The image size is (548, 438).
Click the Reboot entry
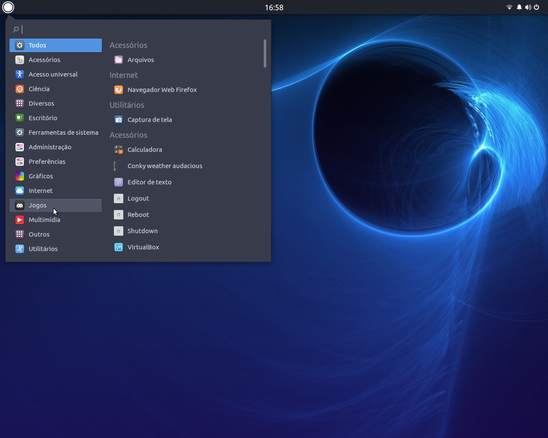138,215
